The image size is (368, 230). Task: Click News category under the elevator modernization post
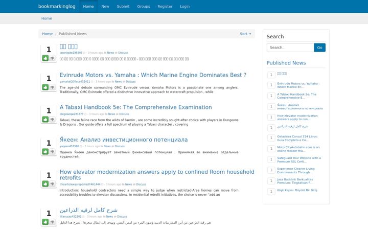pyautogui.click(x=129, y=184)
